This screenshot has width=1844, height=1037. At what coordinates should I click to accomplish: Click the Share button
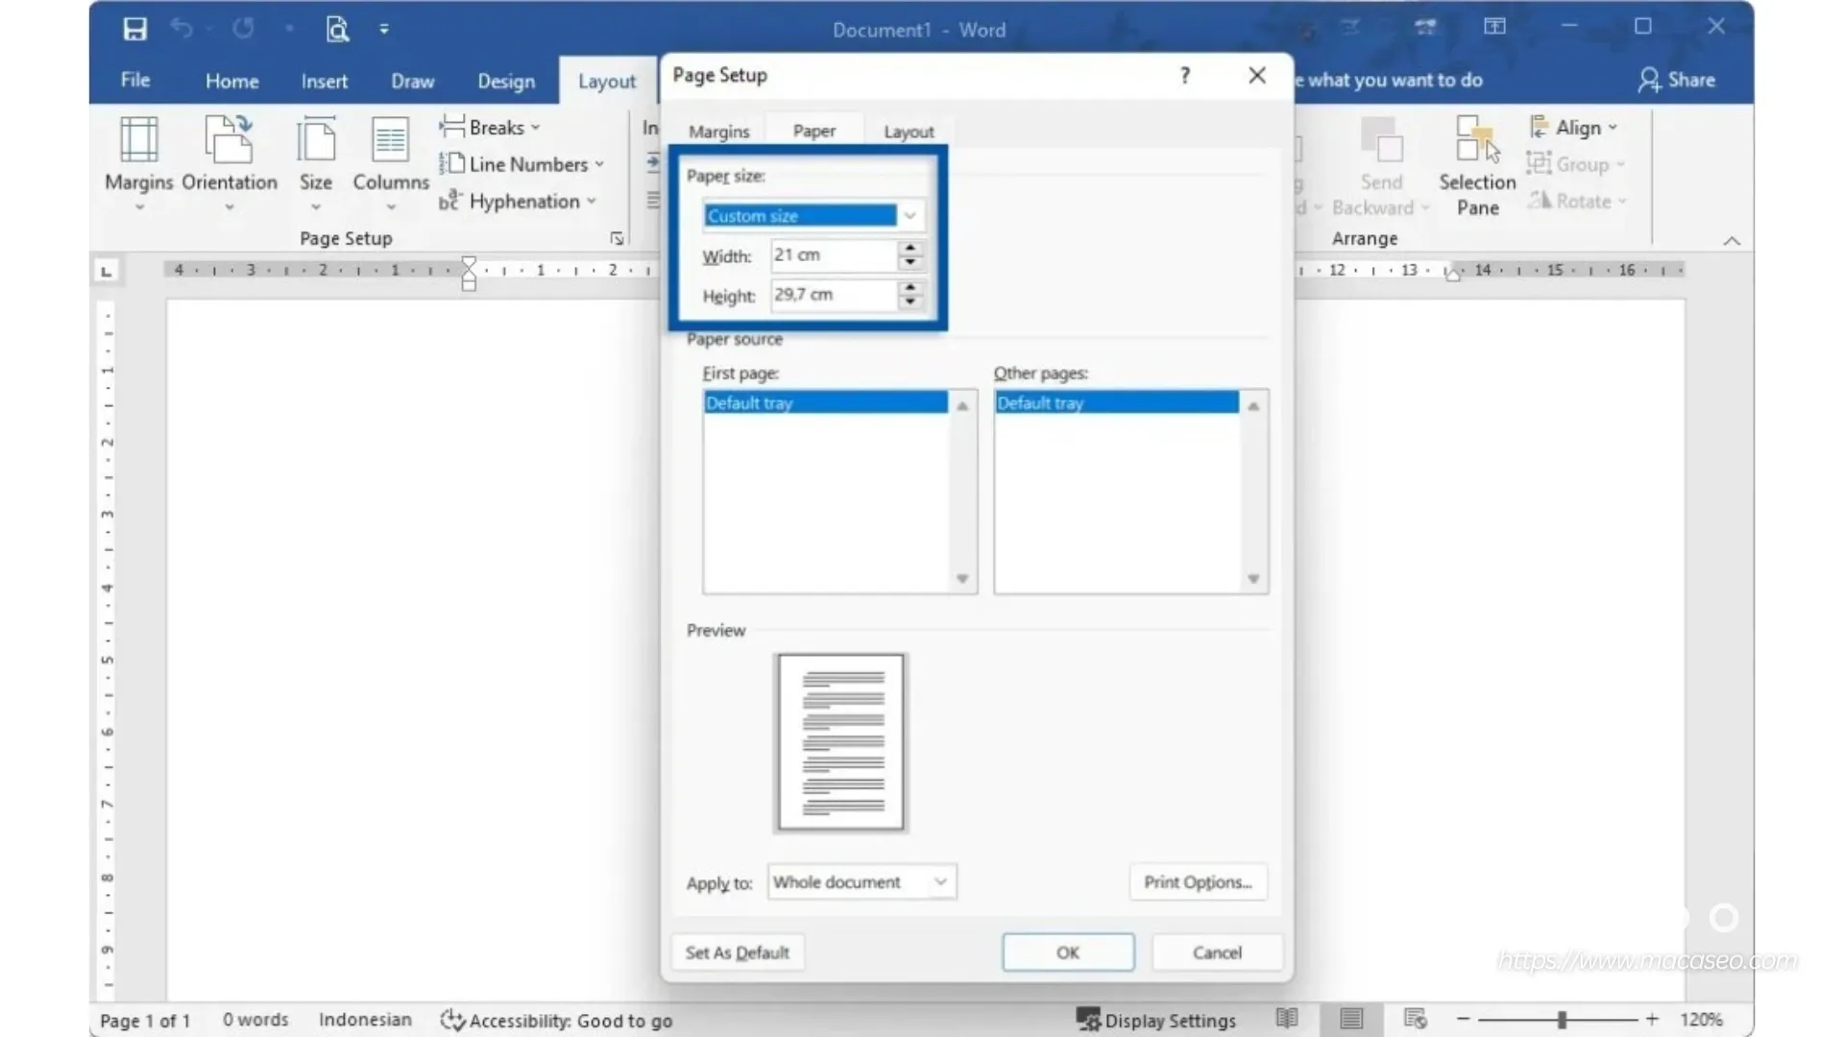tap(1676, 80)
